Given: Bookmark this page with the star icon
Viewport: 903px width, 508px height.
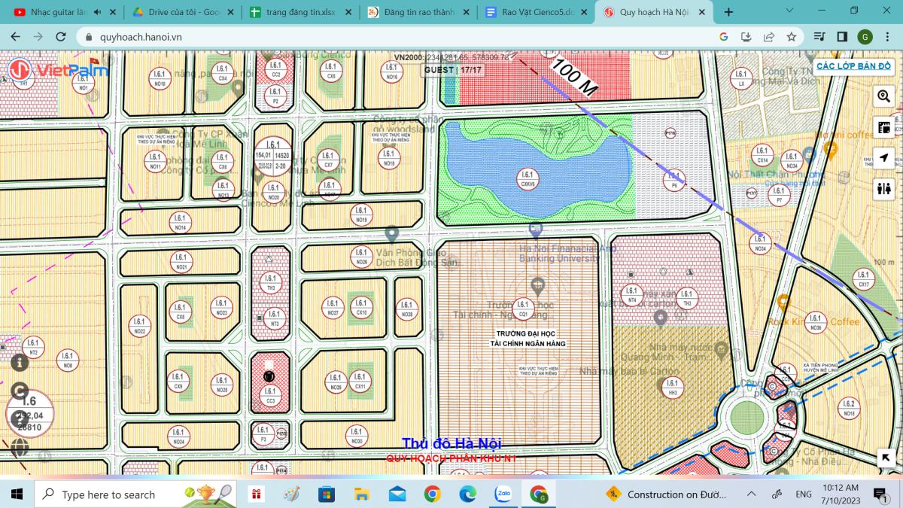Looking at the screenshot, I should click(x=792, y=37).
